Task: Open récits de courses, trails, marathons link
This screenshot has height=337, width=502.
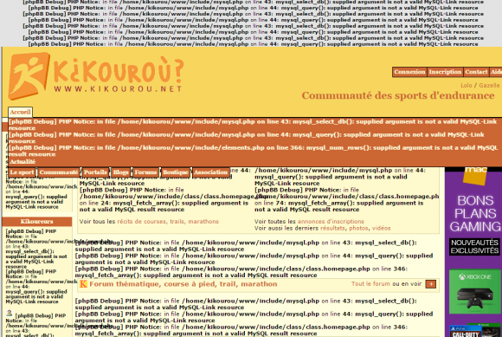Action: 168,222
